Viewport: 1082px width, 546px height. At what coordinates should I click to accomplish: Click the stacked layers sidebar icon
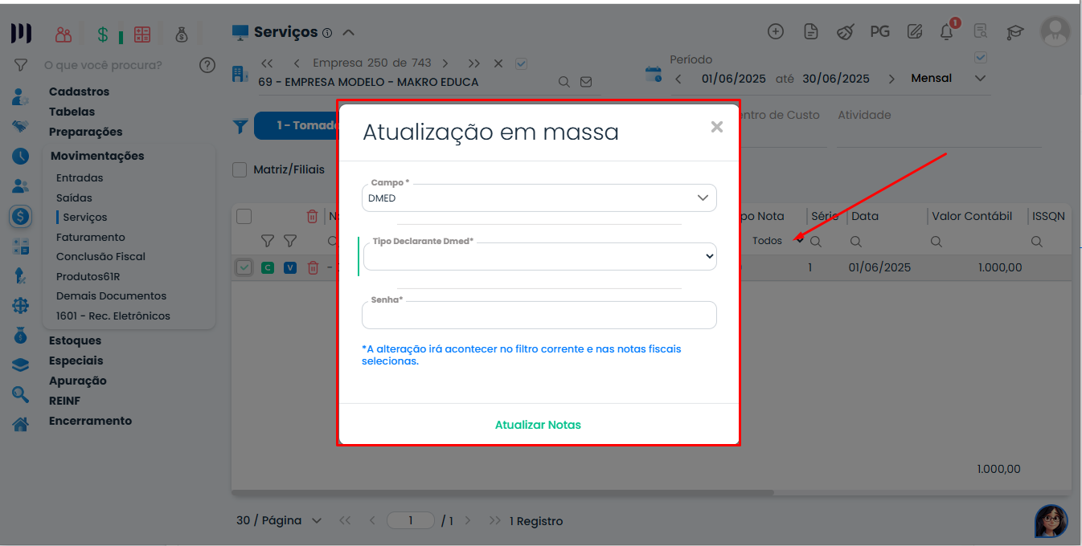(x=21, y=365)
